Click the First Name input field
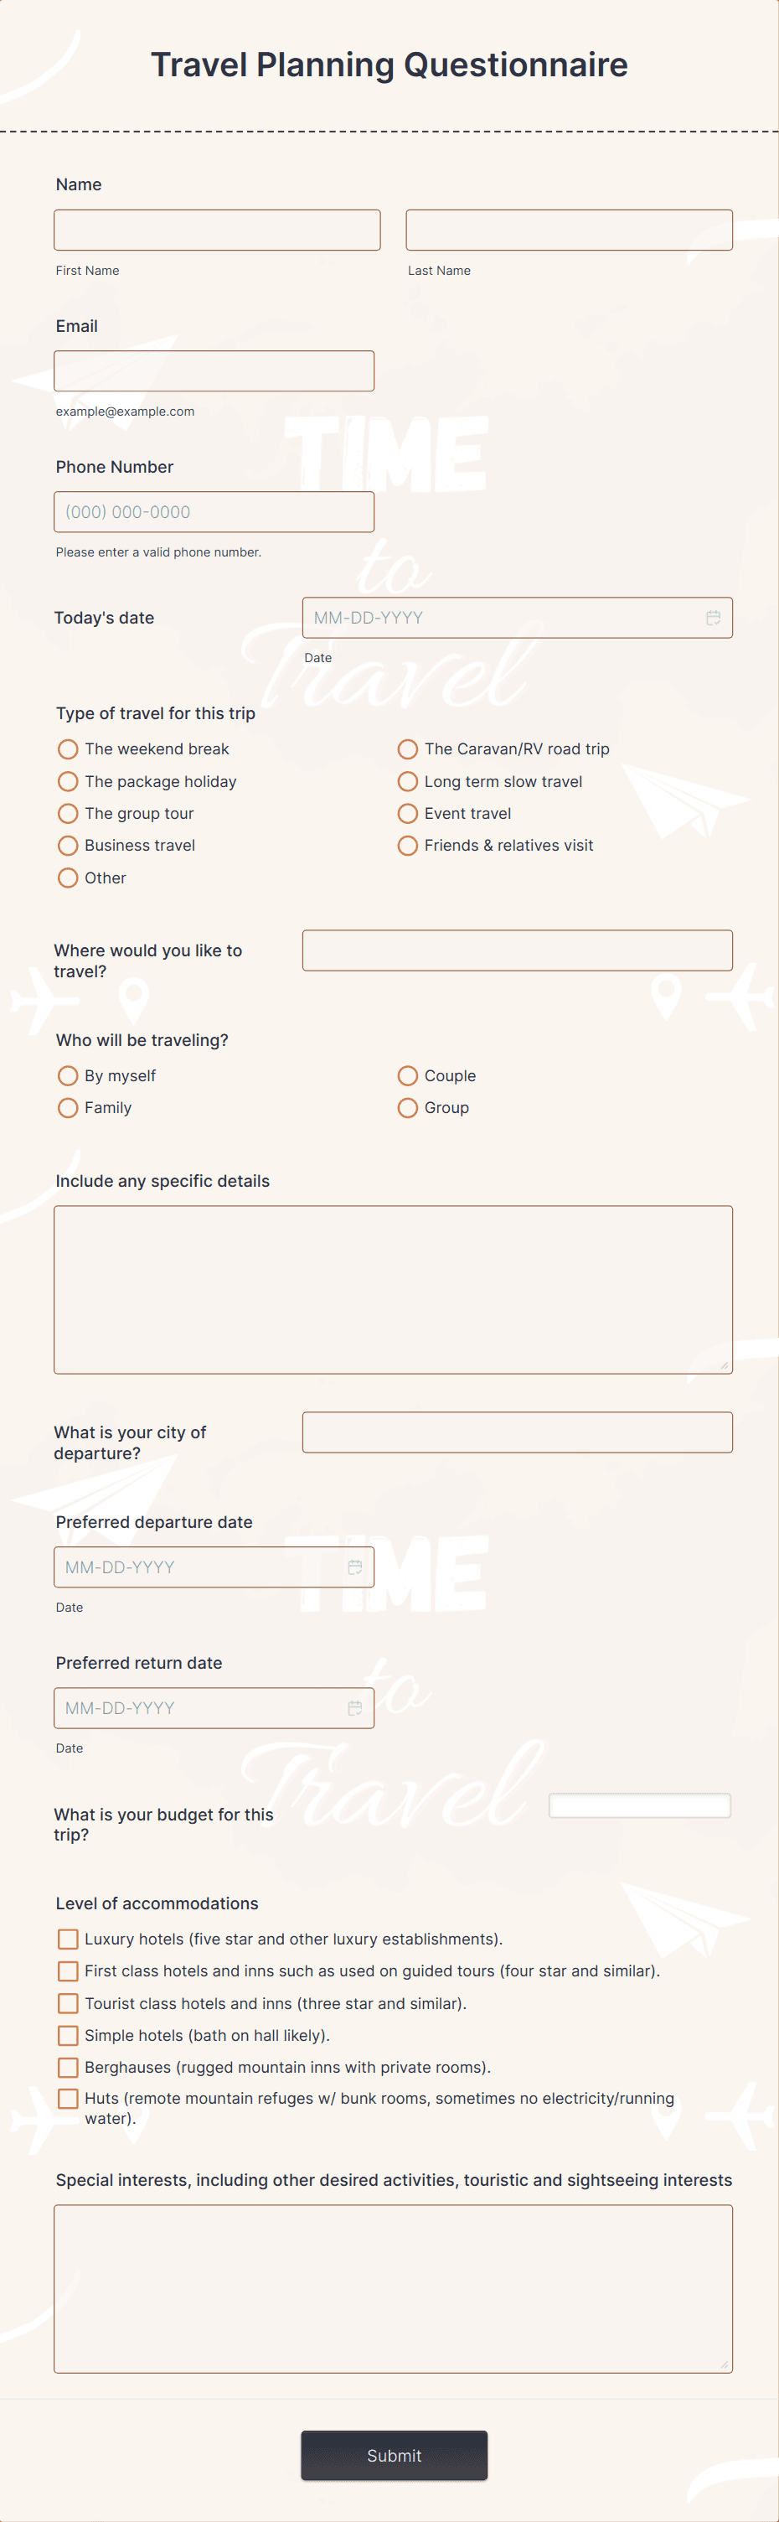 click(216, 229)
